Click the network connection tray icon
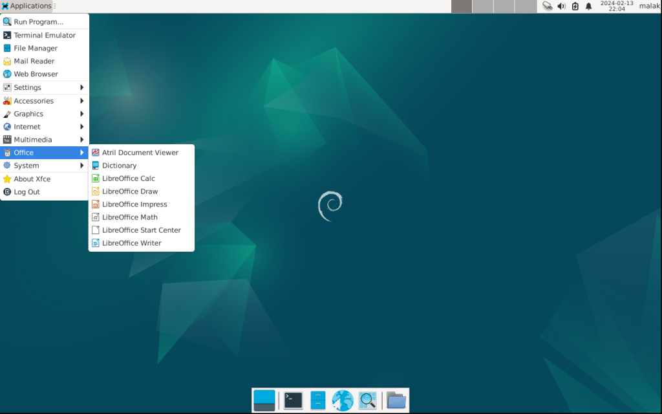The height and width of the screenshot is (414, 662). coord(548,6)
